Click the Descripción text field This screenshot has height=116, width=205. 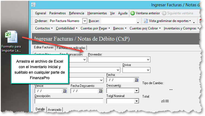[x=69, y=101]
